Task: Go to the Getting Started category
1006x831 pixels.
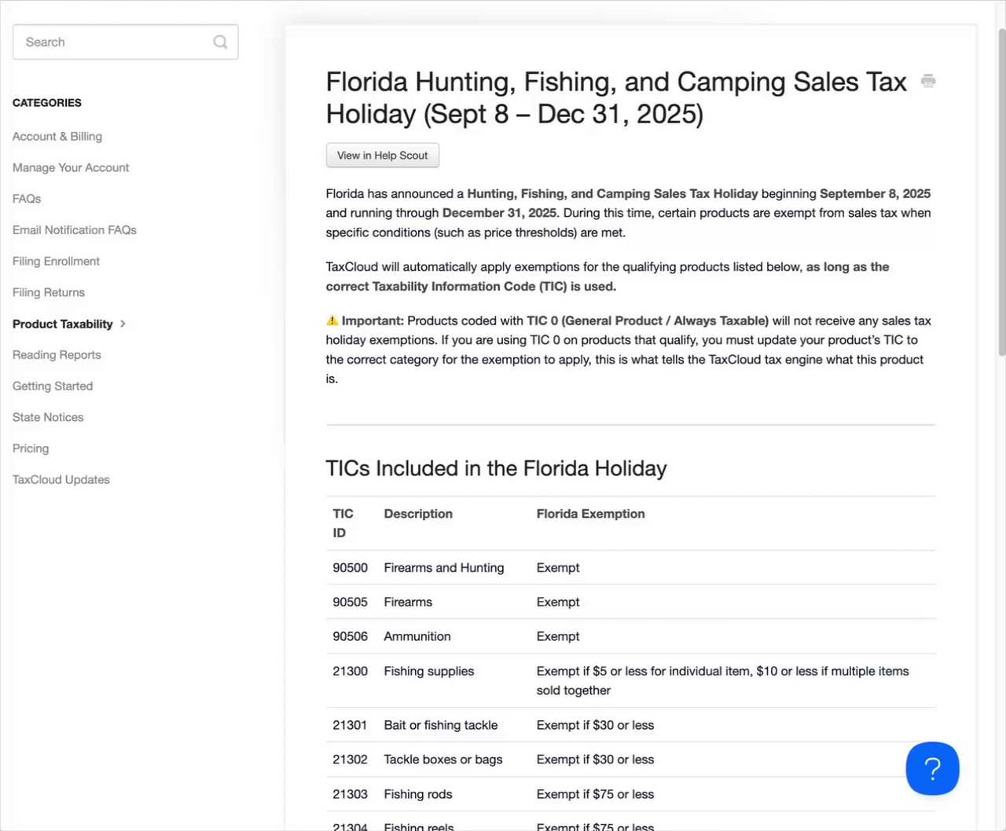Action: pos(53,386)
